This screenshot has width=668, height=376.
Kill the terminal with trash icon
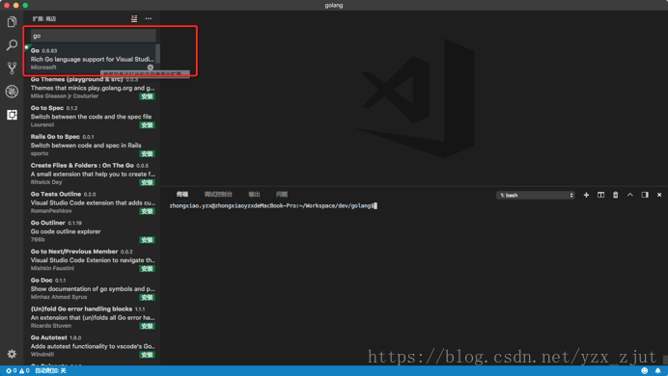615,195
